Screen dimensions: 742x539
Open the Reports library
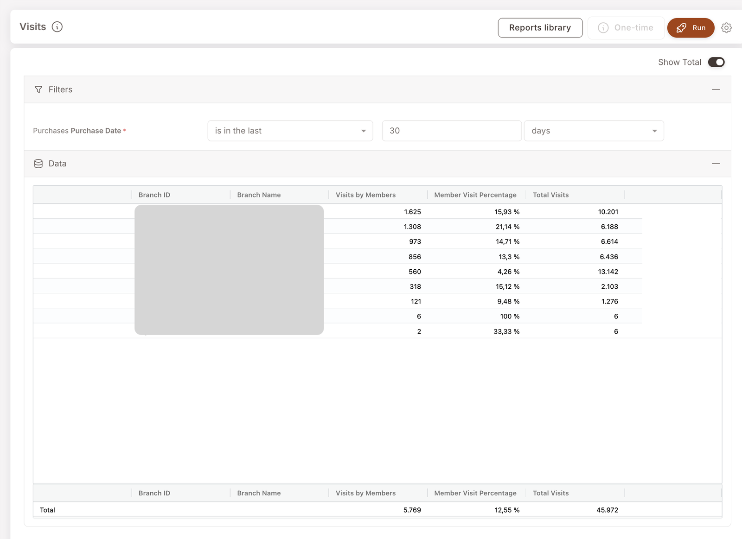pos(540,28)
